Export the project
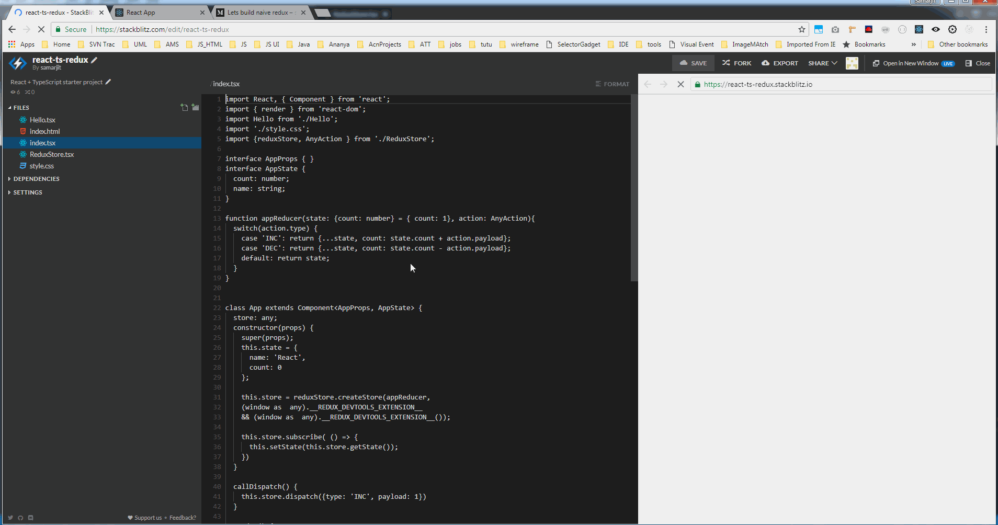This screenshot has width=998, height=525. pyautogui.click(x=780, y=63)
